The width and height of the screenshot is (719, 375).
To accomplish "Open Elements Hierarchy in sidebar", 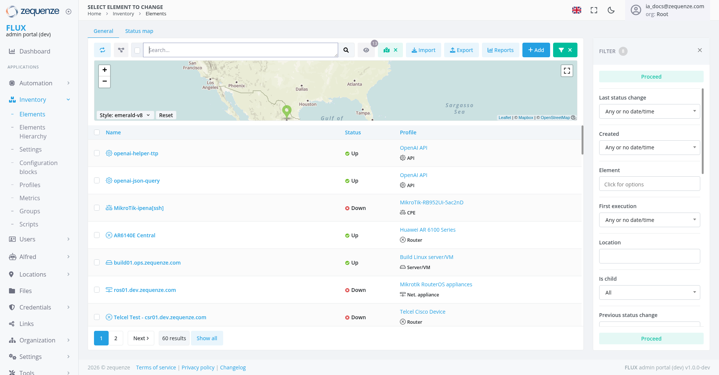I will click(33, 132).
